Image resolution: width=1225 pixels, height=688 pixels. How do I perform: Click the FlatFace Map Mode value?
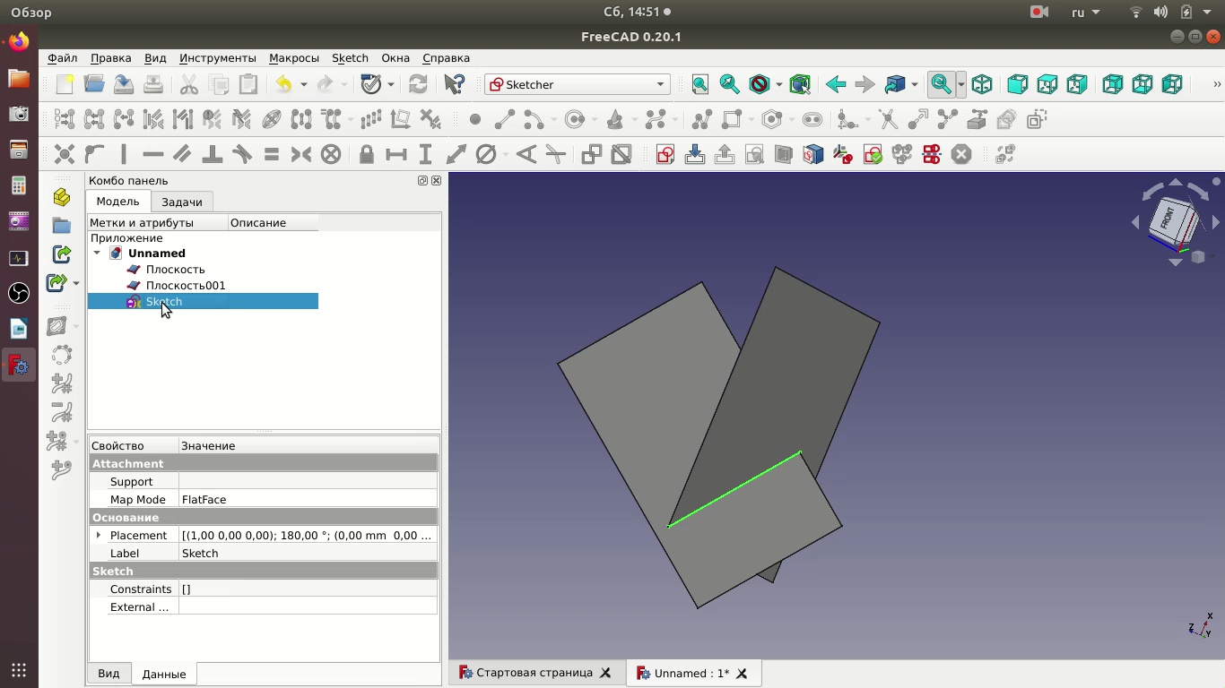[x=308, y=499]
